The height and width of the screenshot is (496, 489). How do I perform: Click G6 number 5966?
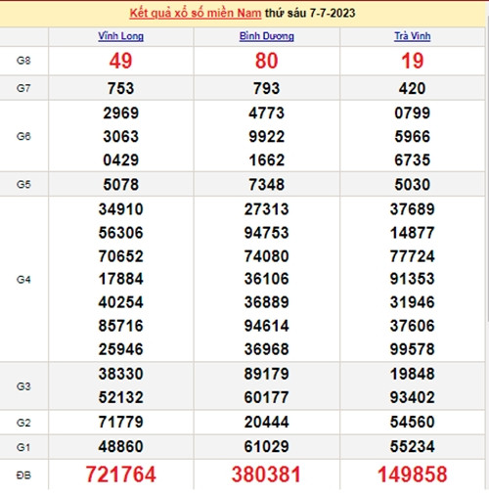[x=413, y=136]
